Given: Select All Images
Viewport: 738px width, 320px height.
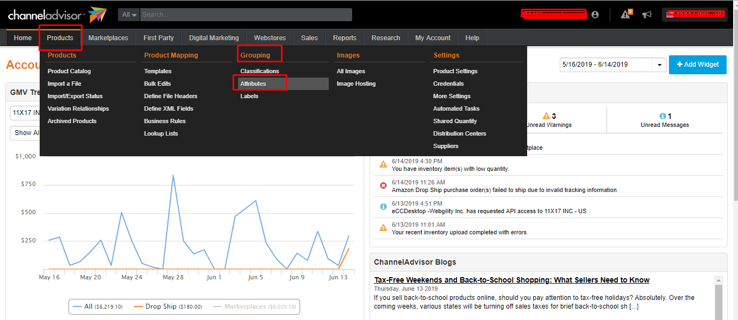Looking at the screenshot, I should 351,71.
